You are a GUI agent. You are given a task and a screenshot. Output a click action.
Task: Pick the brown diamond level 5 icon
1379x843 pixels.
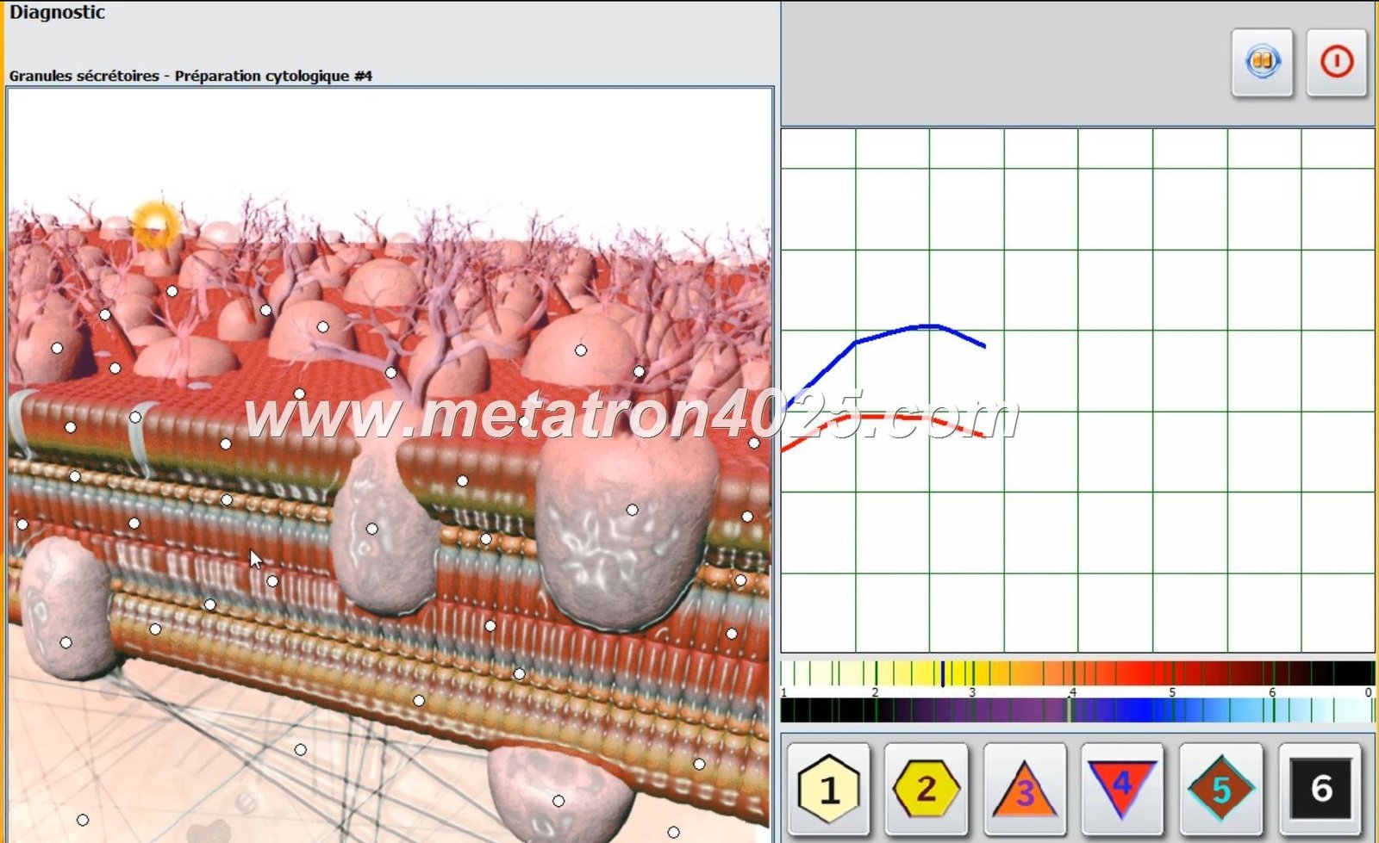pyautogui.click(x=1220, y=788)
